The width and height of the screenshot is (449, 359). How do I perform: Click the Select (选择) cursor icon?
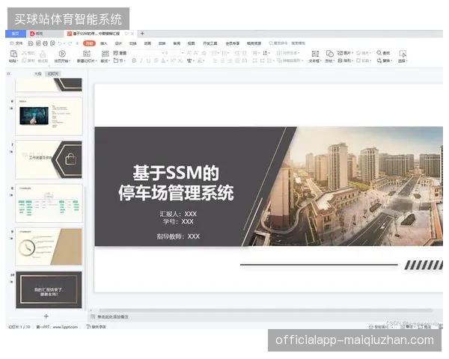[x=403, y=54]
